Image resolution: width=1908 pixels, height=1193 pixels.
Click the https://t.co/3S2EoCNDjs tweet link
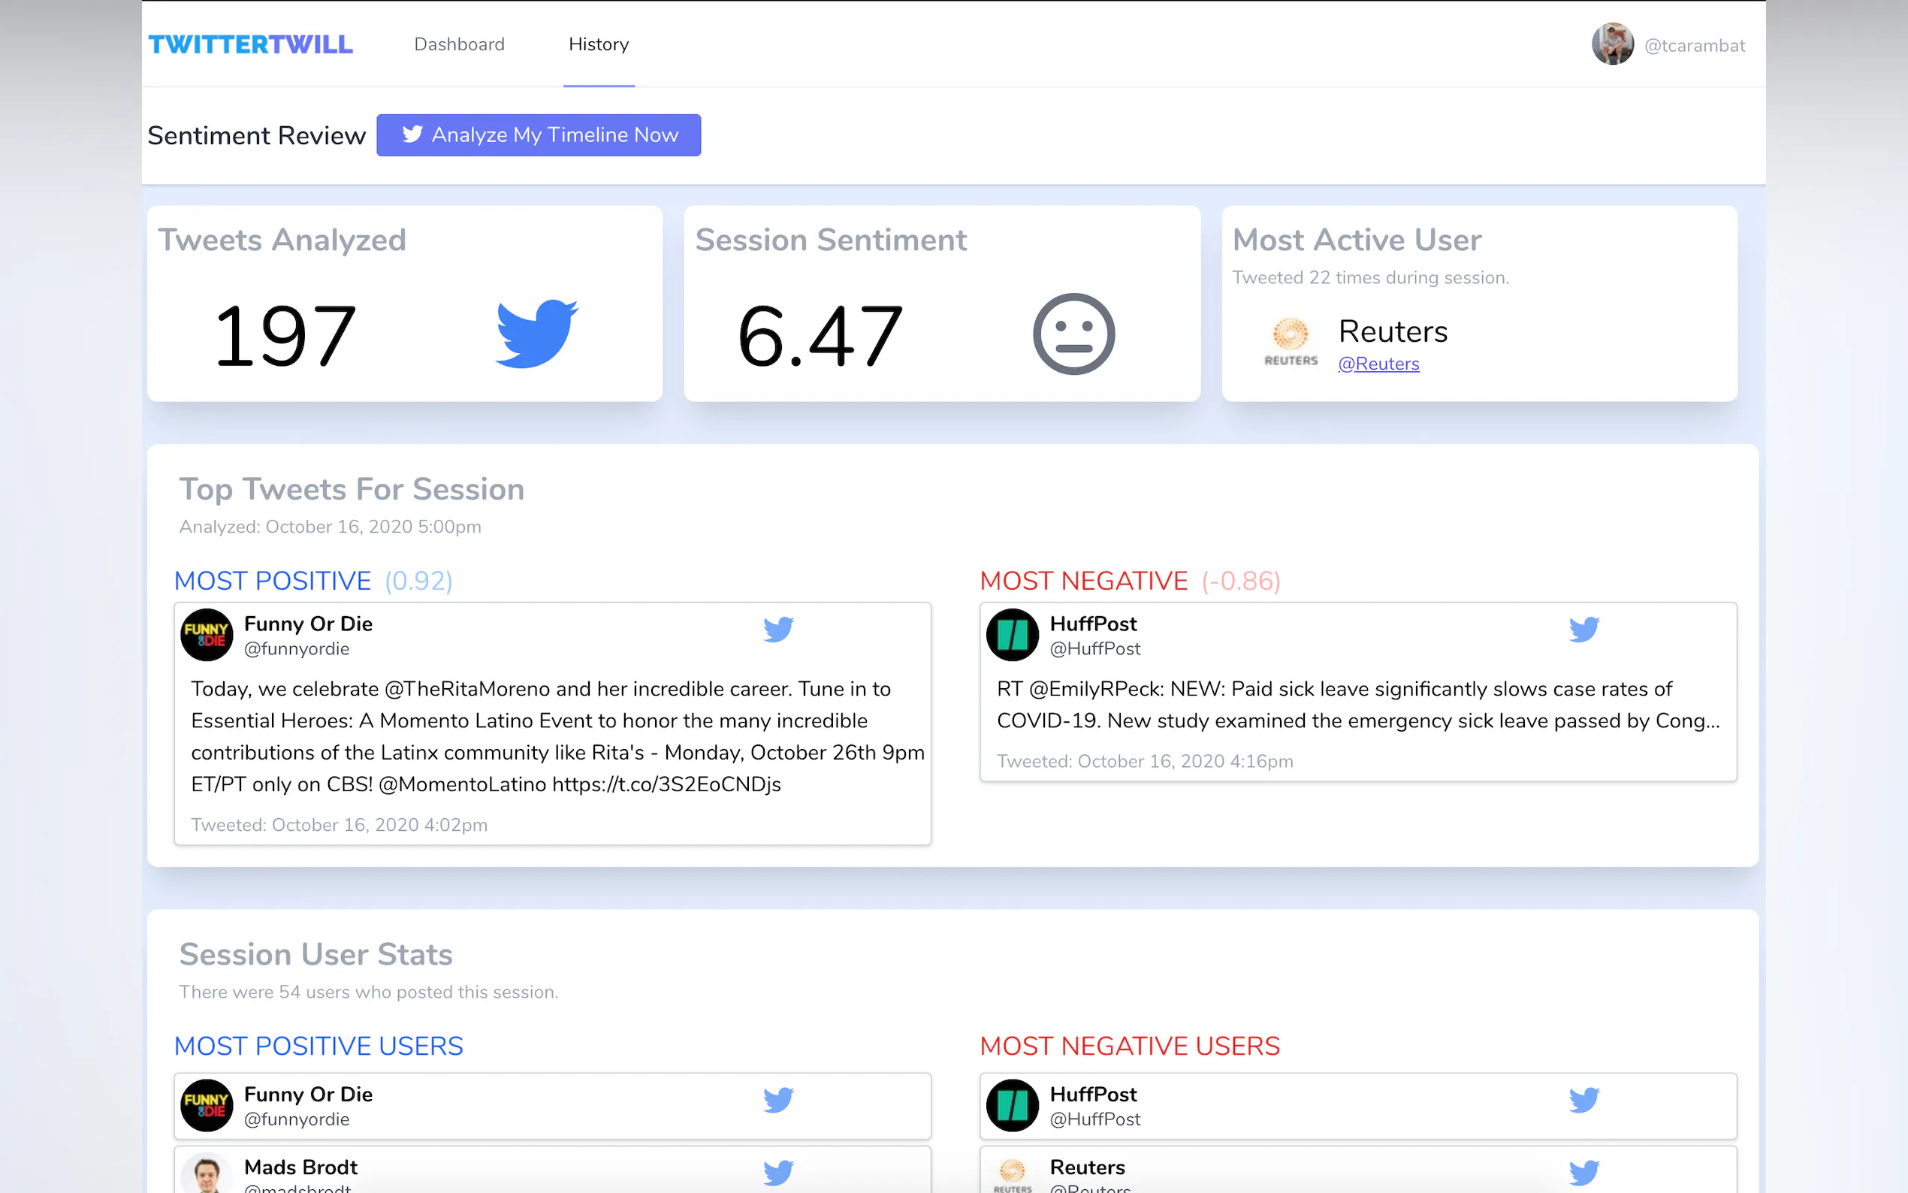pos(666,784)
